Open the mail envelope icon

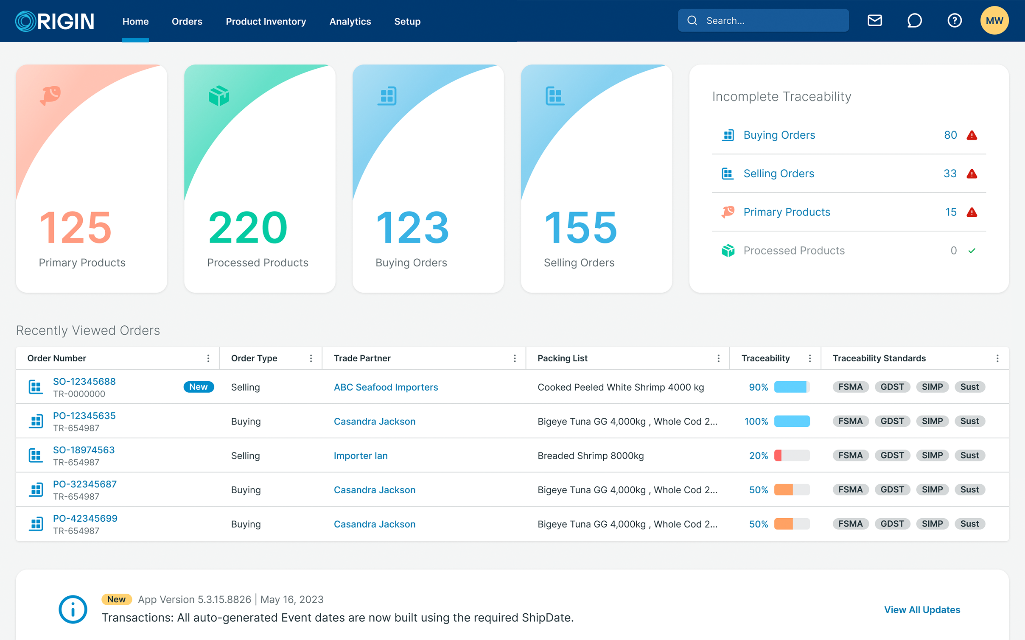874,20
